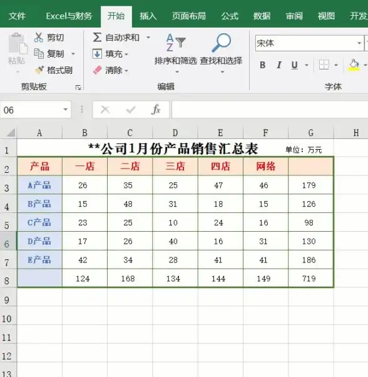Select cell E产品

(x=39, y=260)
